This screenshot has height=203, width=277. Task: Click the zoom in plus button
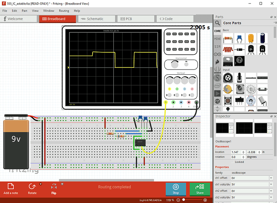pyautogui.click(x=205, y=200)
